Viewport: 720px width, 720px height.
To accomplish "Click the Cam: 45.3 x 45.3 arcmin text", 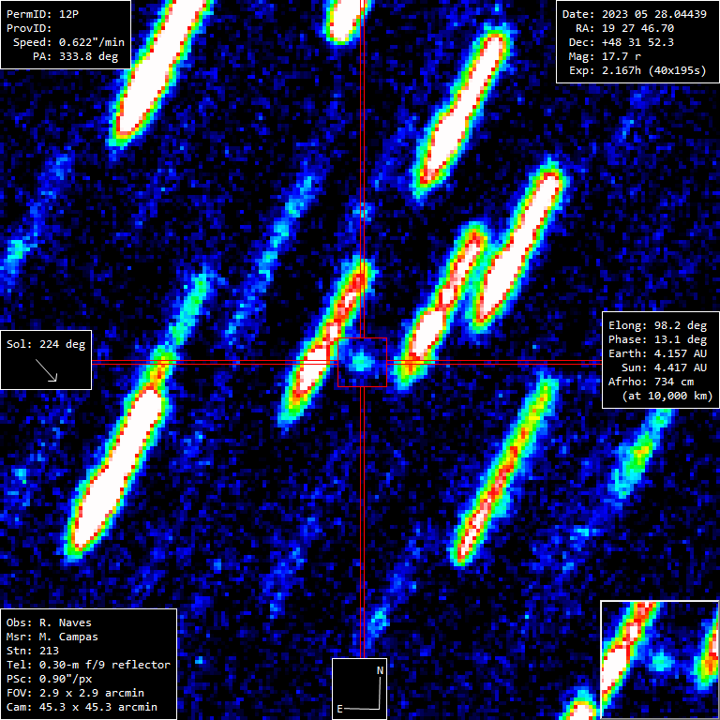I will [82, 707].
